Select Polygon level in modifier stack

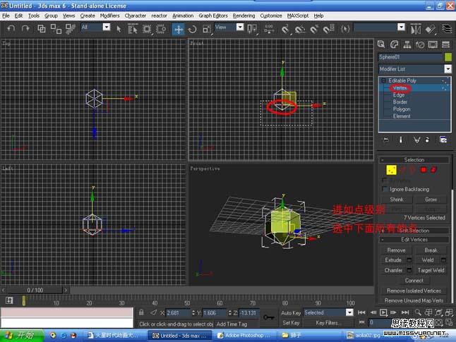[402, 109]
